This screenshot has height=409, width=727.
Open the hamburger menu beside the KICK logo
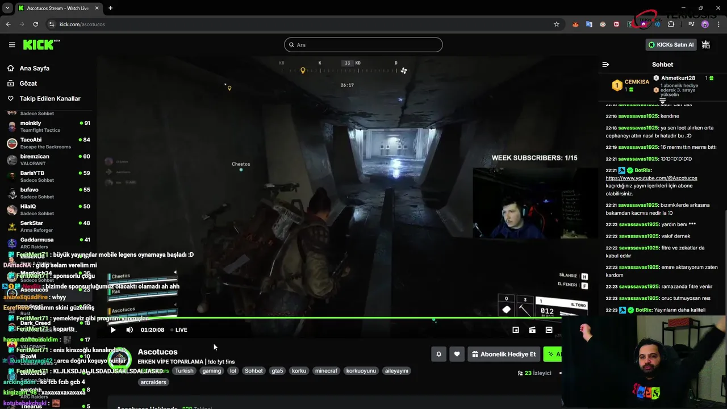point(11,45)
